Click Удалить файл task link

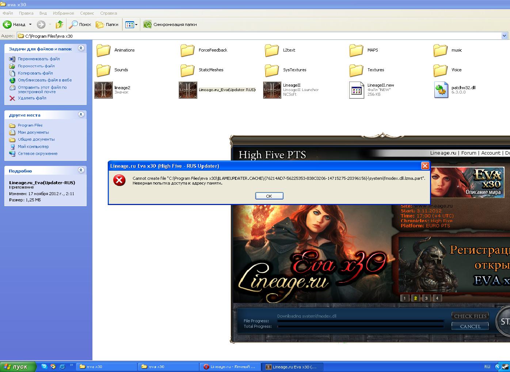pos(32,98)
